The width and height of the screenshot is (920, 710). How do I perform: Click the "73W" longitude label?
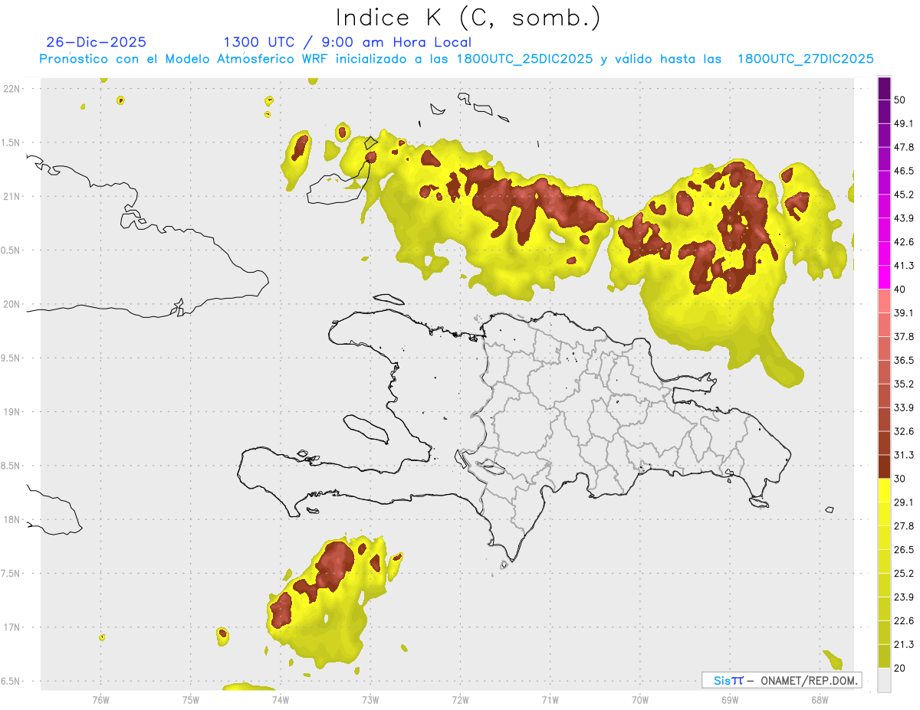point(370,699)
